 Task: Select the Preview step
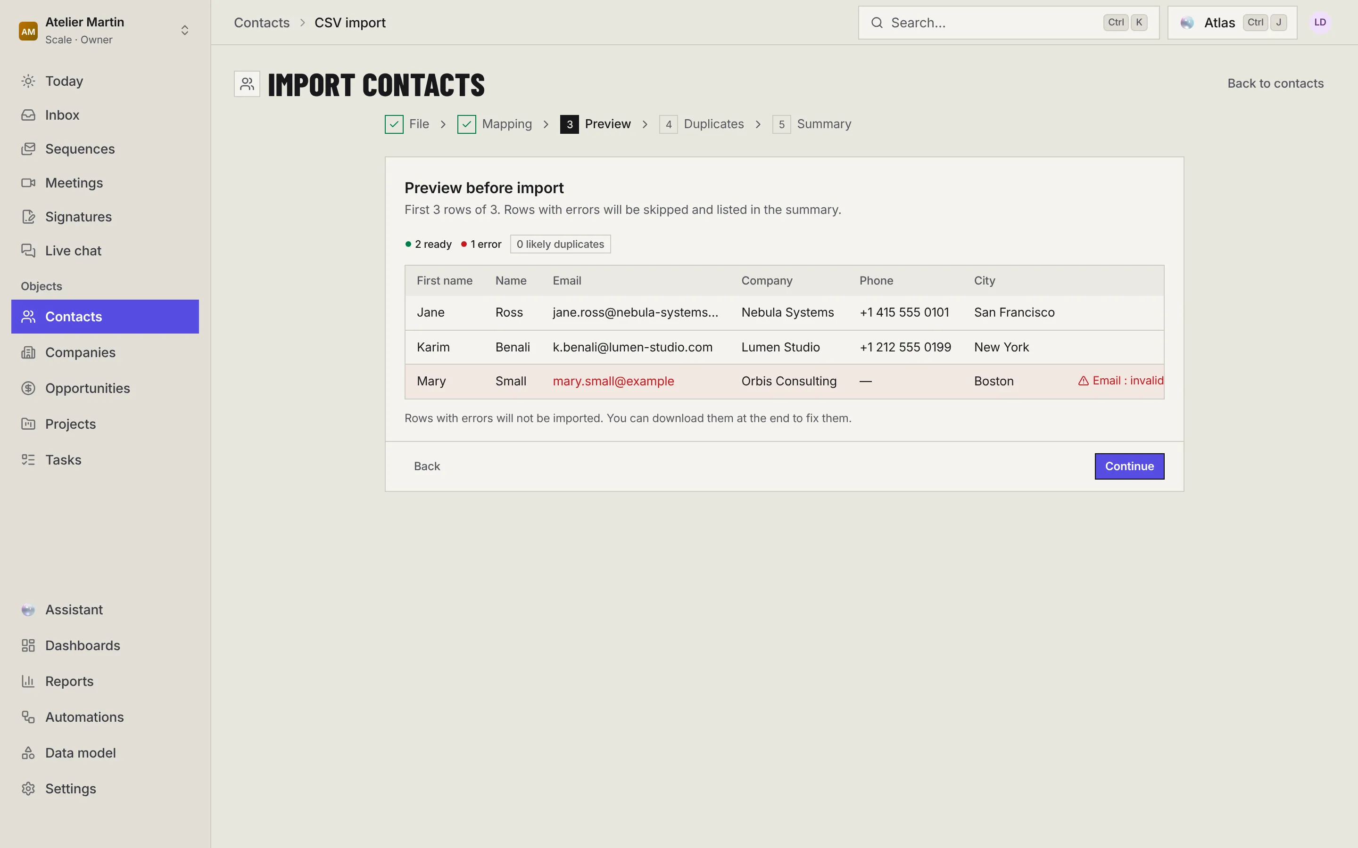(x=596, y=124)
